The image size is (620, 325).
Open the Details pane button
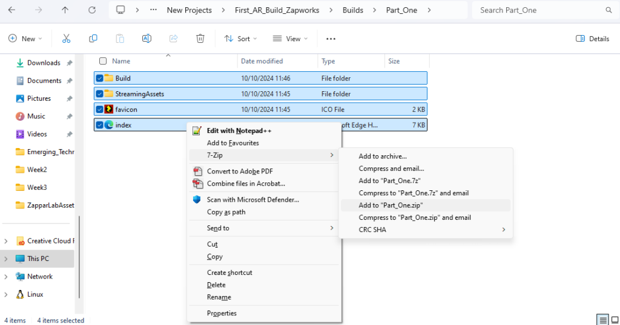(x=592, y=39)
